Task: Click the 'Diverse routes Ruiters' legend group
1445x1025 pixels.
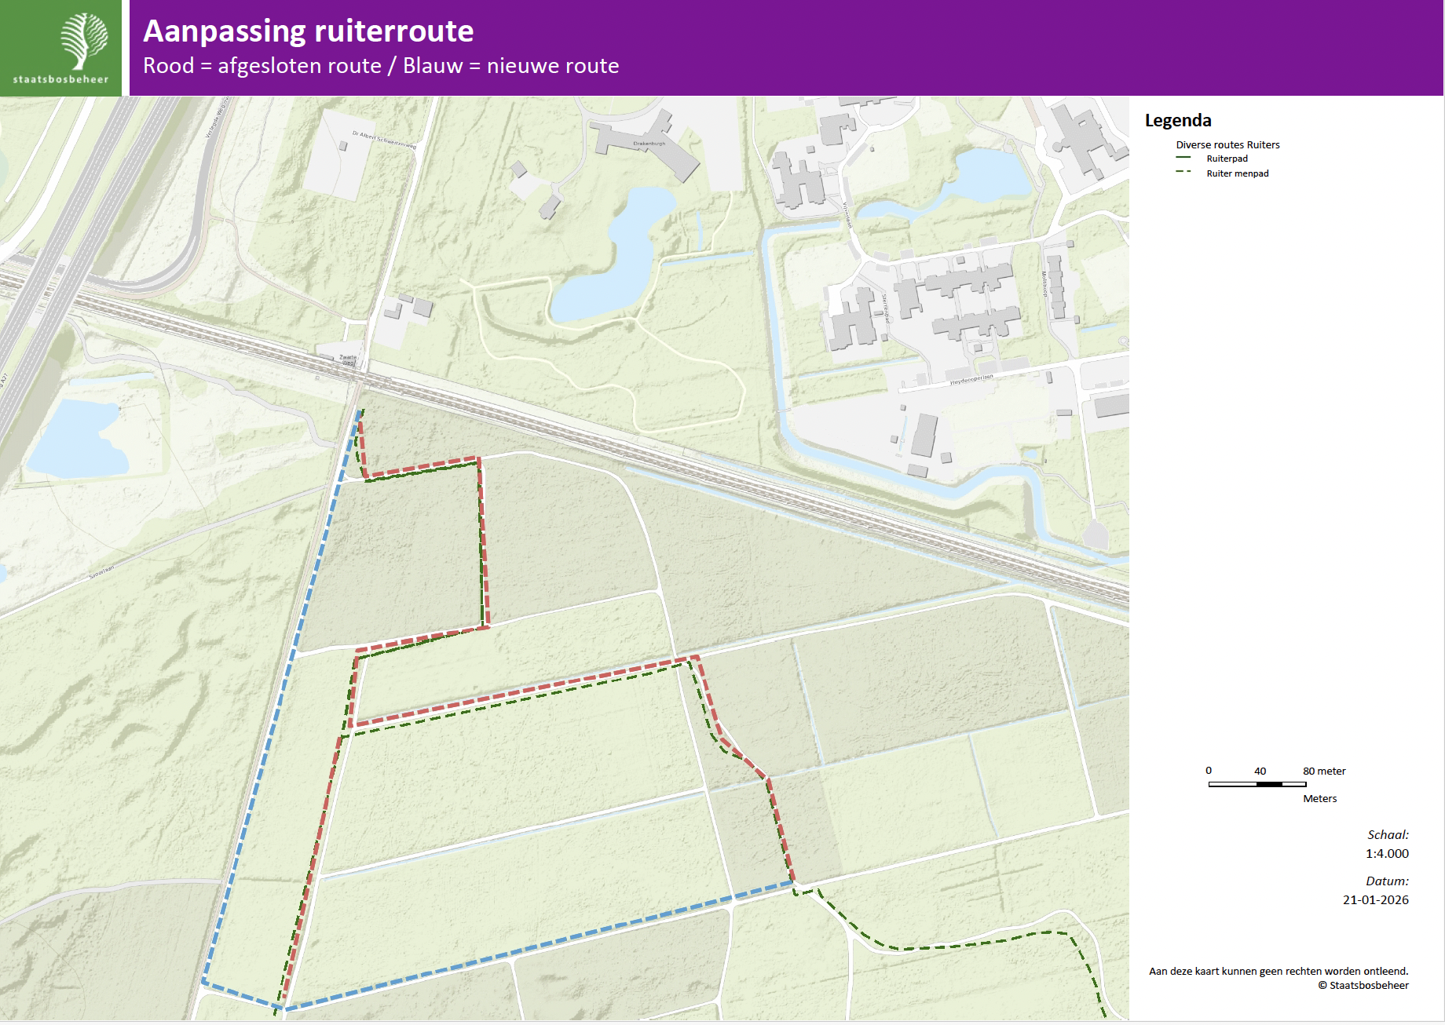Action: tap(1227, 144)
